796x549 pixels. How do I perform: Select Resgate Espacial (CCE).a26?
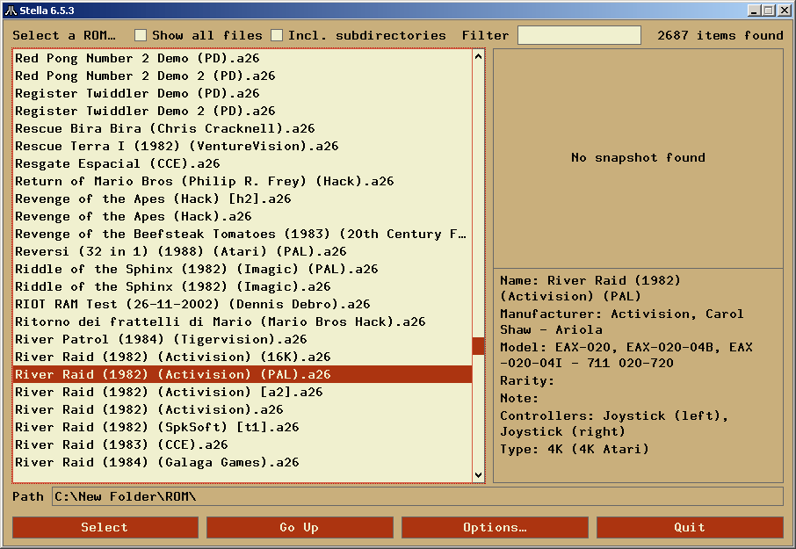point(242,164)
